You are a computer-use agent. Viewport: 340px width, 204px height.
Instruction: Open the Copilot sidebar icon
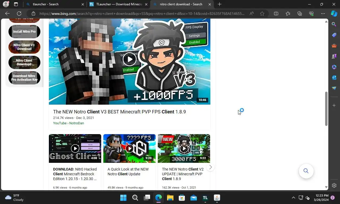334,14
